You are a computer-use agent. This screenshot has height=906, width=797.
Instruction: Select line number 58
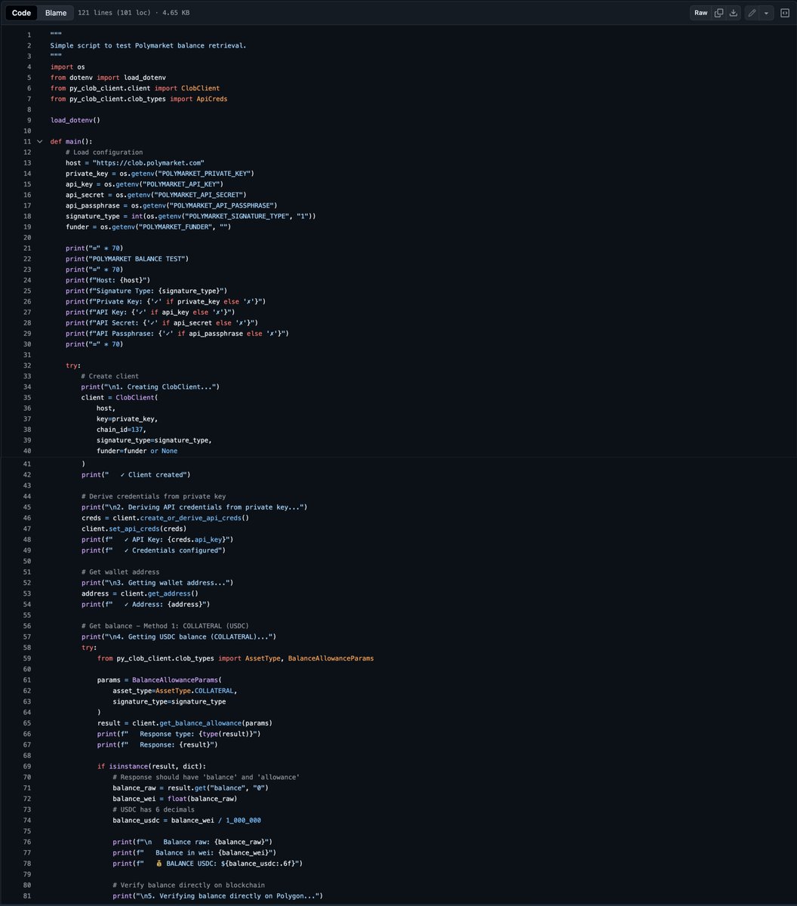pyautogui.click(x=27, y=648)
